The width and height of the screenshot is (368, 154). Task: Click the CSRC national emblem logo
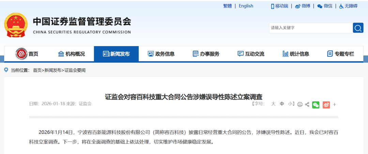(16, 25)
